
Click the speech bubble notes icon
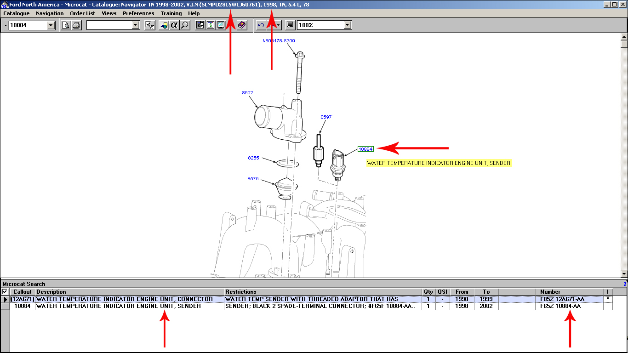(x=290, y=25)
